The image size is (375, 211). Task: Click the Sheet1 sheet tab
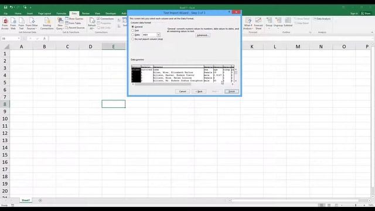(x=26, y=200)
